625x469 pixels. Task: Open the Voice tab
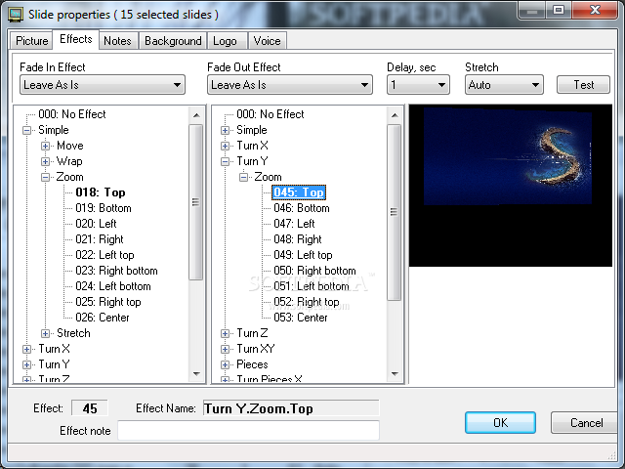point(267,41)
